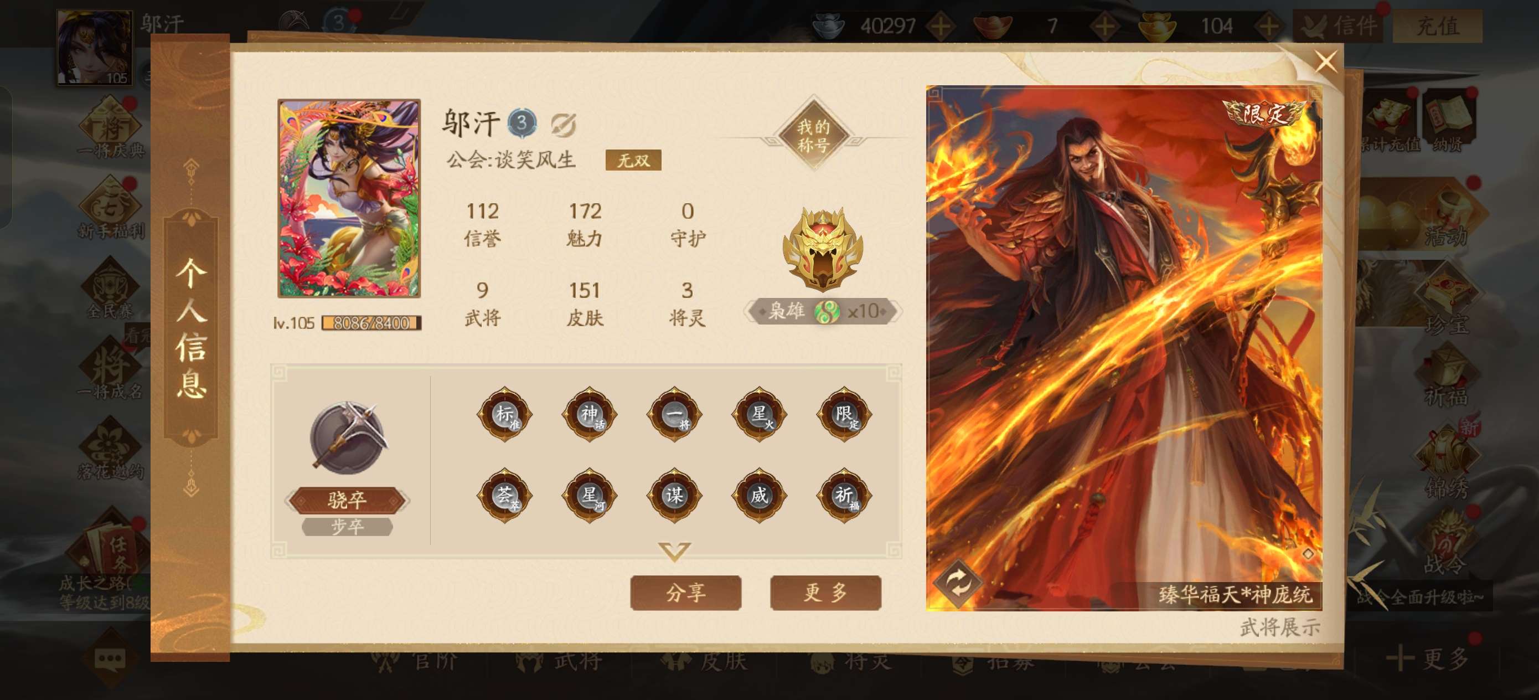Expand more badges with down chevron
The width and height of the screenshot is (1539, 700).
tap(674, 551)
